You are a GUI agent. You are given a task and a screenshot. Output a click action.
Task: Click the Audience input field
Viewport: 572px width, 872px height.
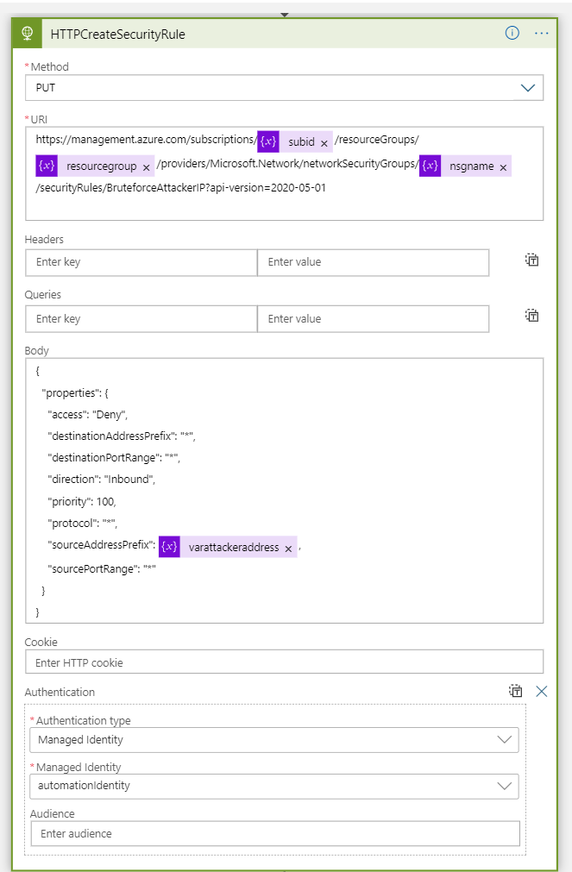[x=274, y=833]
